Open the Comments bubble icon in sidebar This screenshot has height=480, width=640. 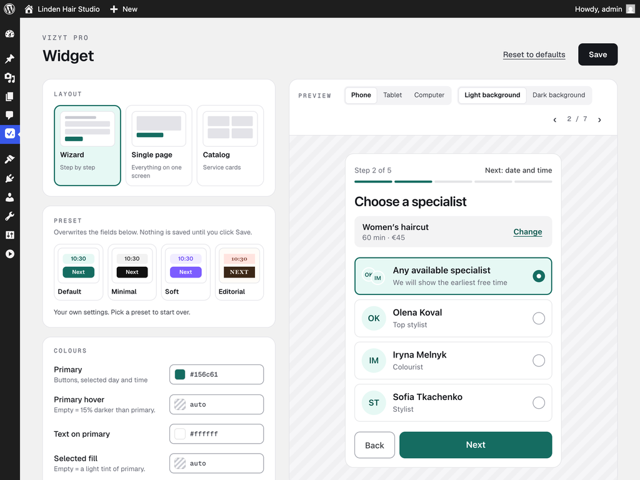point(10,115)
